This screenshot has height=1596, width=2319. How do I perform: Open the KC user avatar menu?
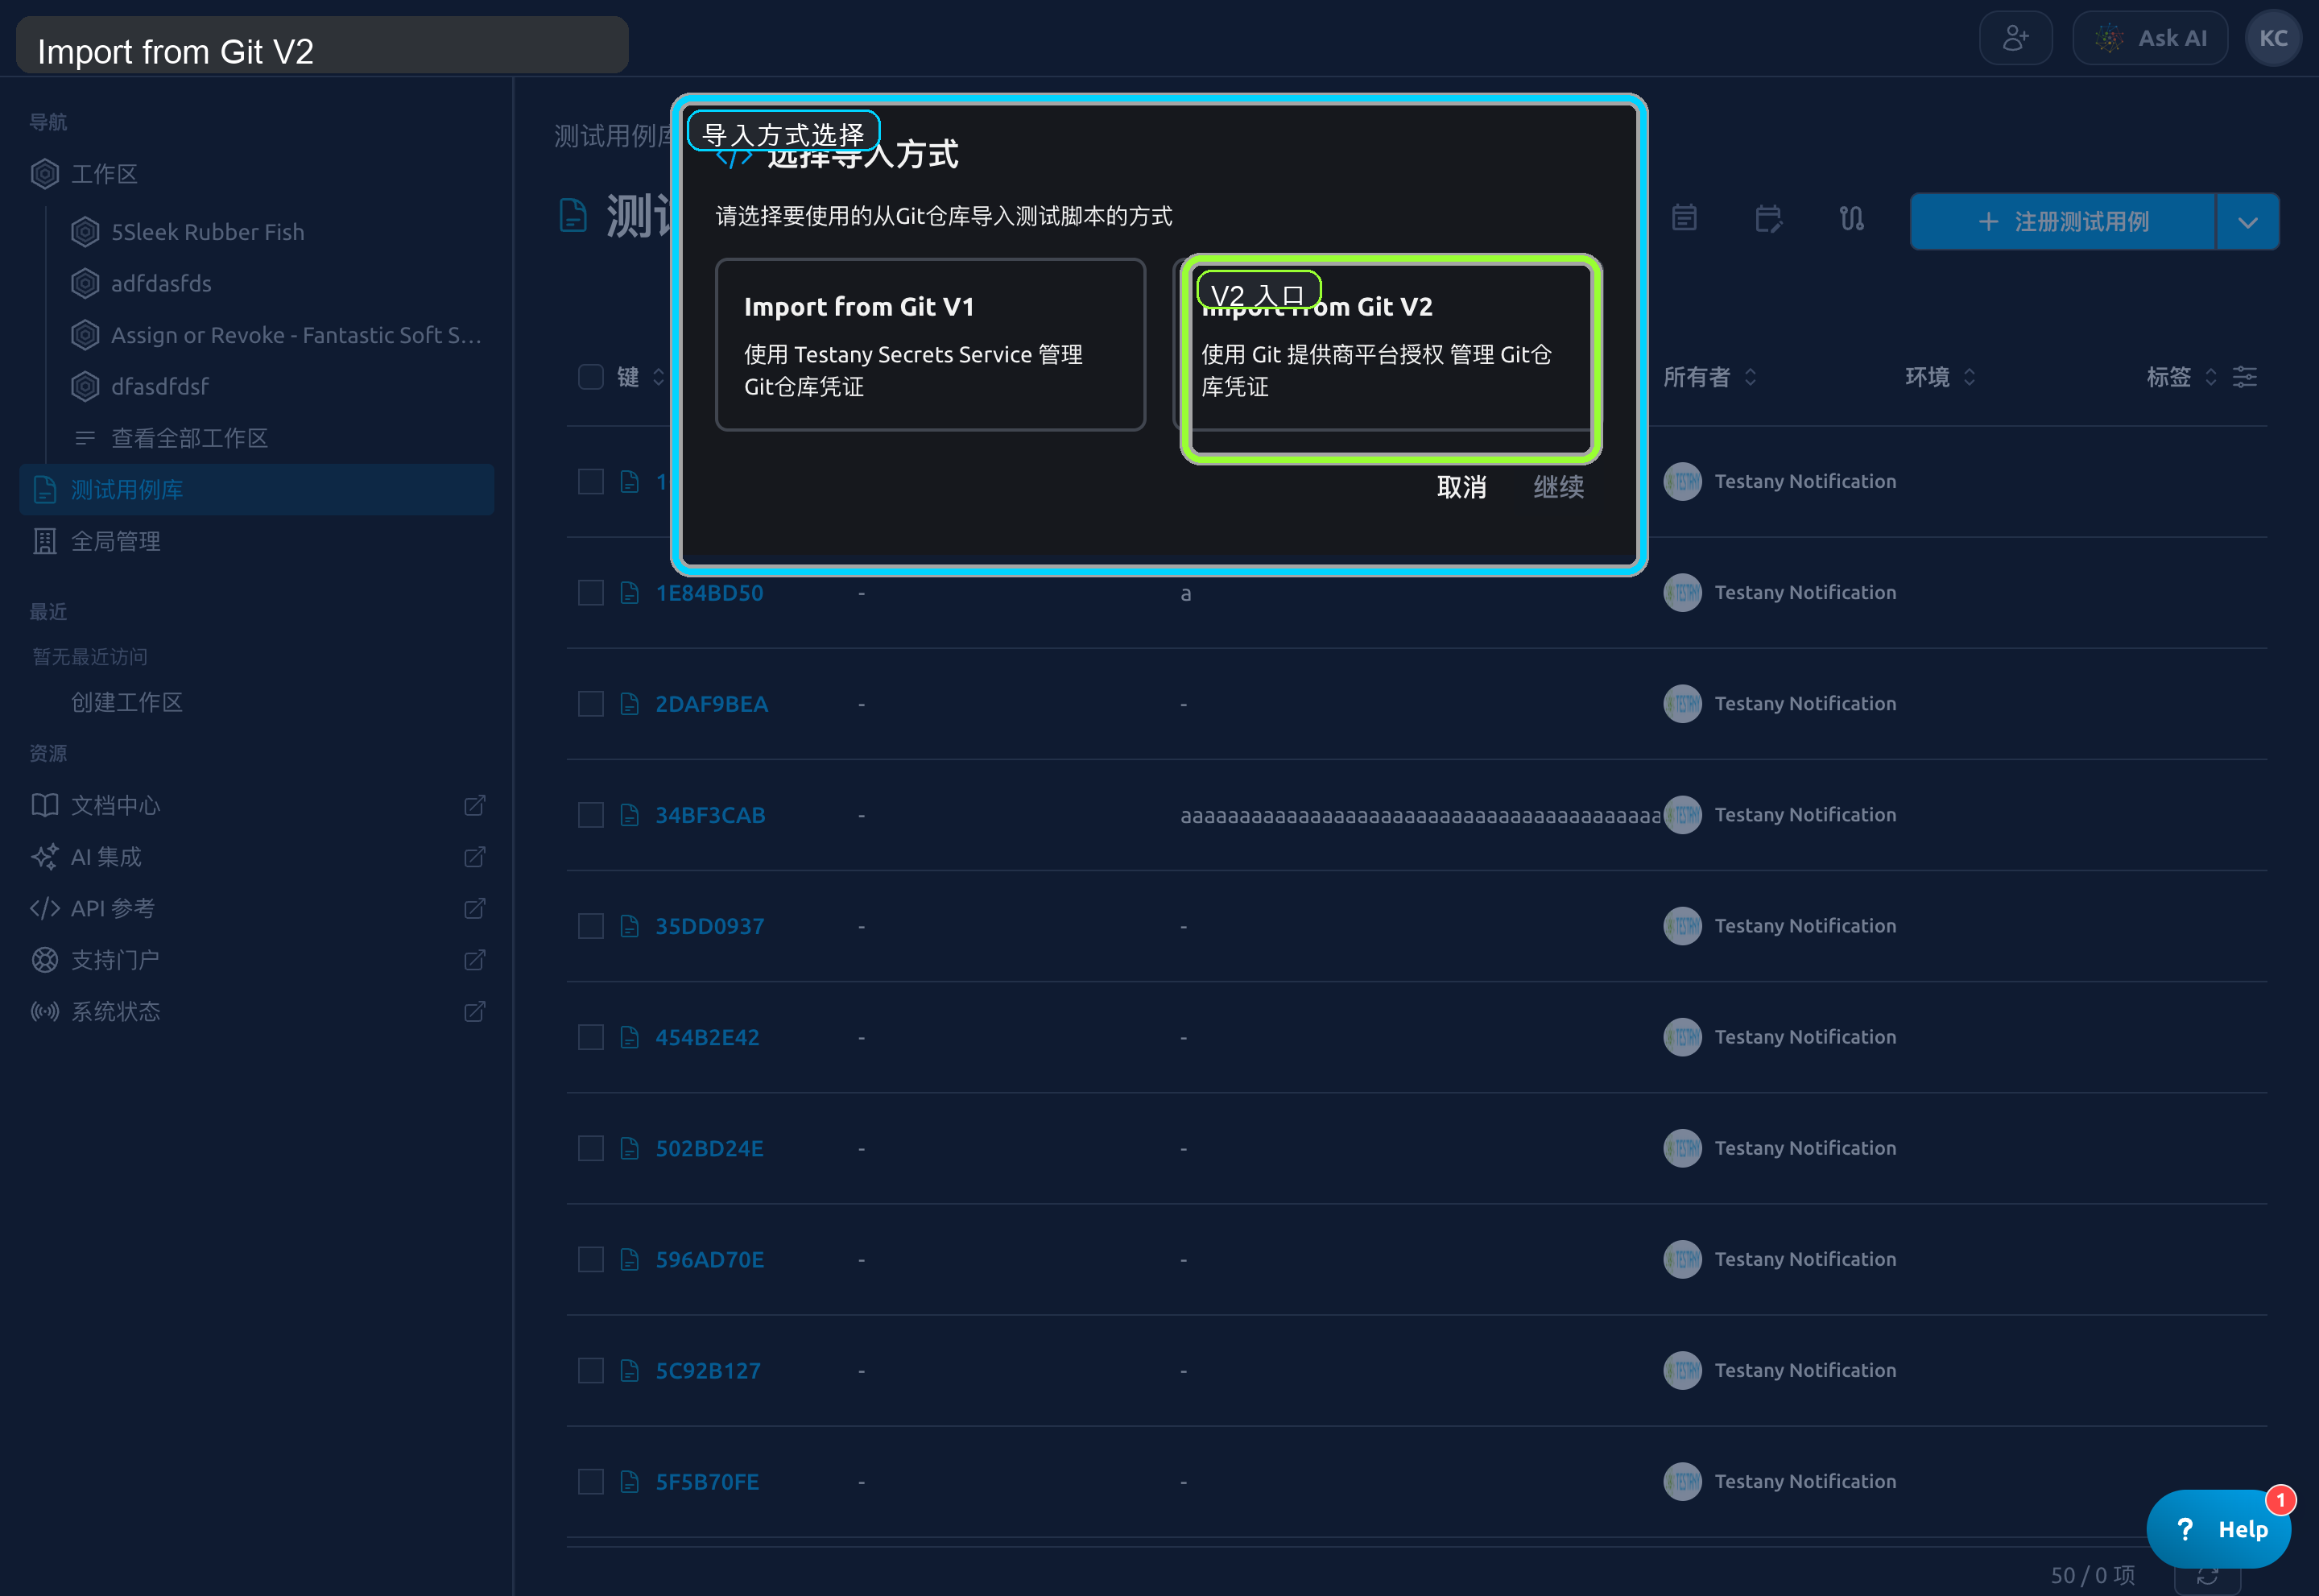coord(2272,38)
